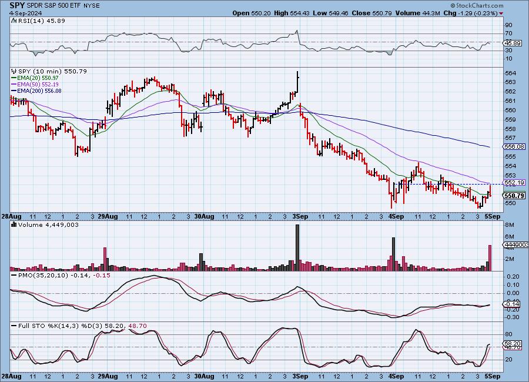This screenshot has width=529, height=382.
Task: Click the RSI(14) 45.89 panel label
Action: [41, 21]
